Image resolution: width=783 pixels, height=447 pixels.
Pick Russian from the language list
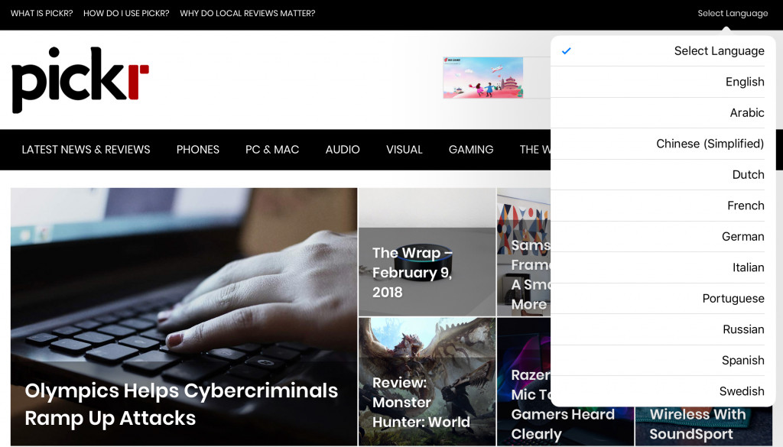[x=663, y=329]
